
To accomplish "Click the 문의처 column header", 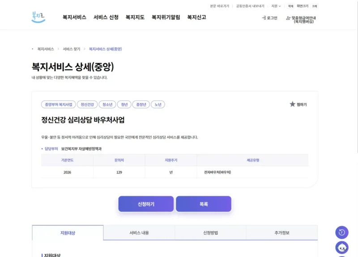I will 119,160.
